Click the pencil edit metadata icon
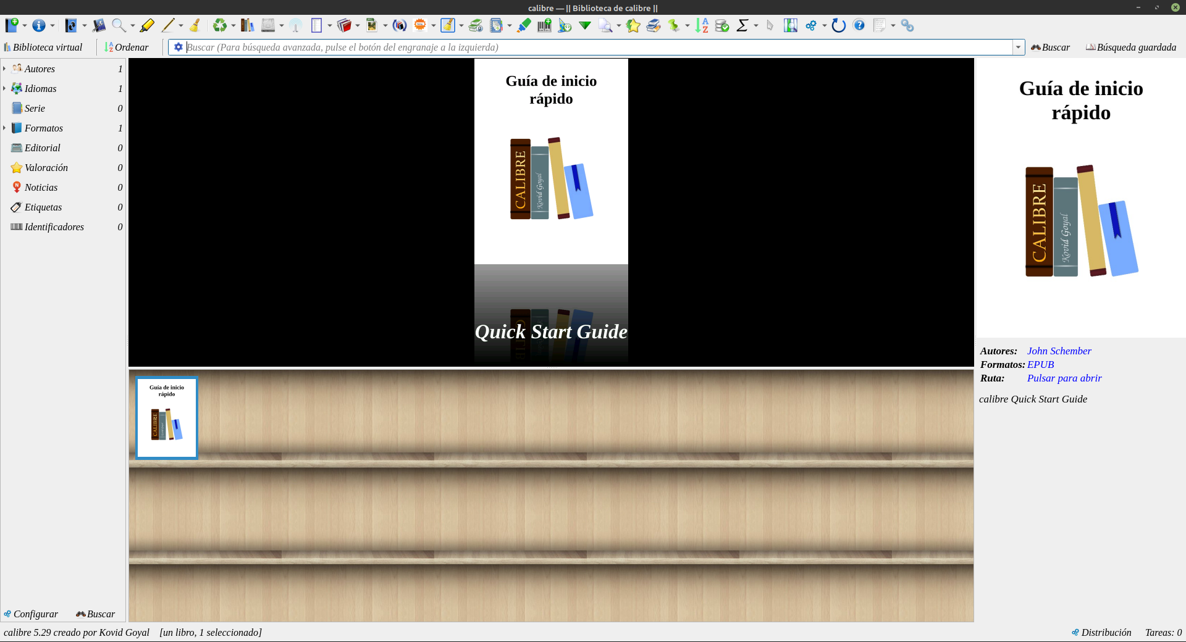Image resolution: width=1186 pixels, height=642 pixels. [x=168, y=25]
